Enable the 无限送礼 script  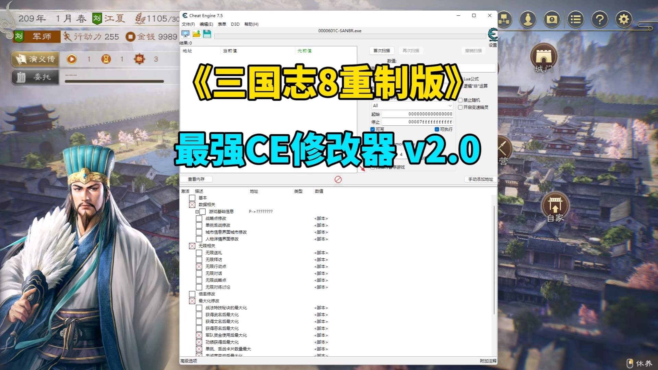[199, 253]
